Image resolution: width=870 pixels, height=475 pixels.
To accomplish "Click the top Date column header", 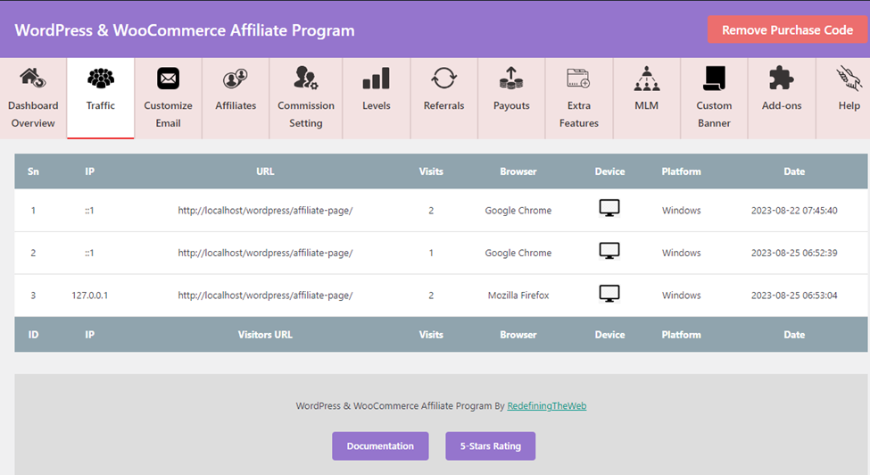I will (x=794, y=171).
